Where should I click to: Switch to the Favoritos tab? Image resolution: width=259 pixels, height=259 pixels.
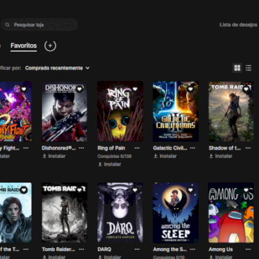point(24,46)
